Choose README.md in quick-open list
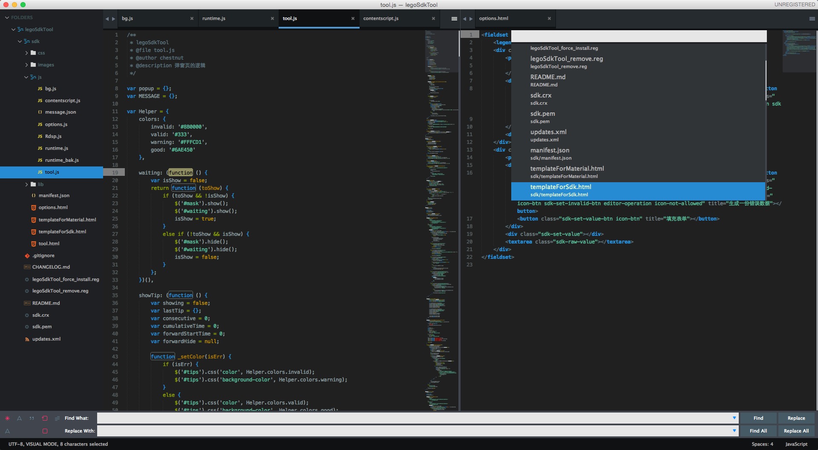818x450 pixels. [x=638, y=80]
